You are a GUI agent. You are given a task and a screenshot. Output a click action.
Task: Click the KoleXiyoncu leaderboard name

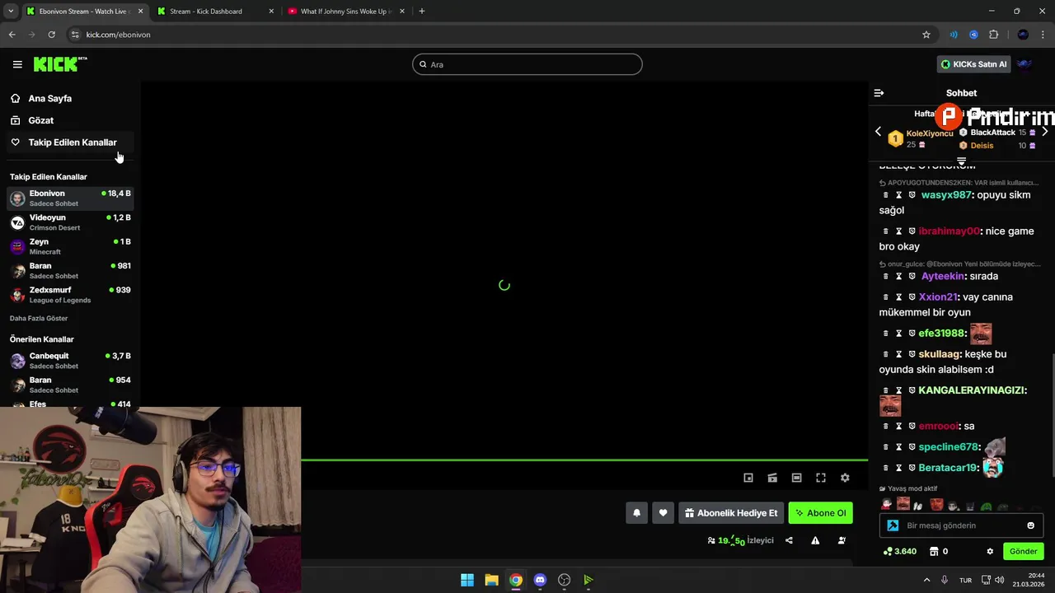[x=930, y=133]
